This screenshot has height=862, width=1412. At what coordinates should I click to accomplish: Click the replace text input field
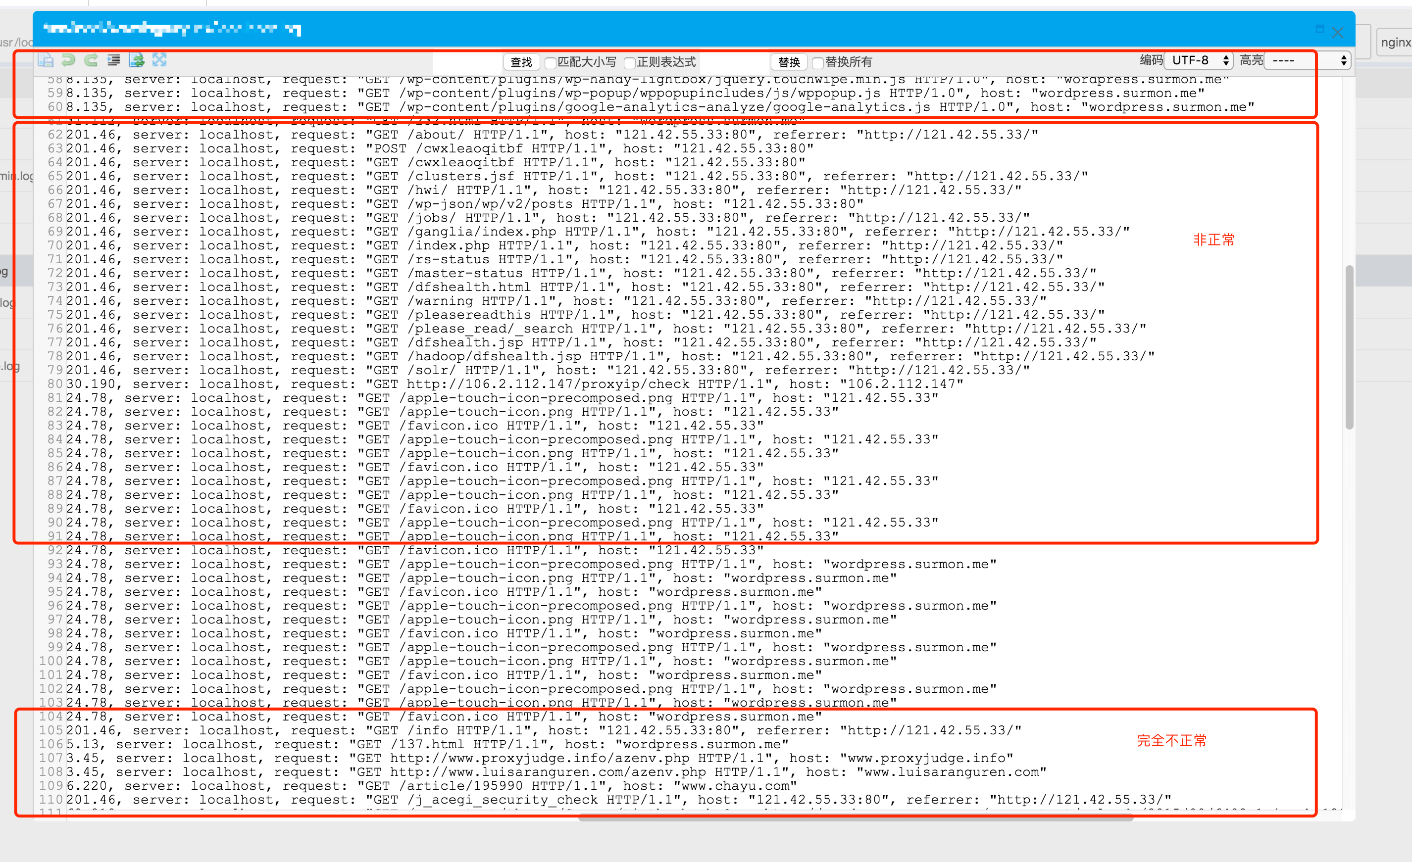pyautogui.click(x=735, y=62)
